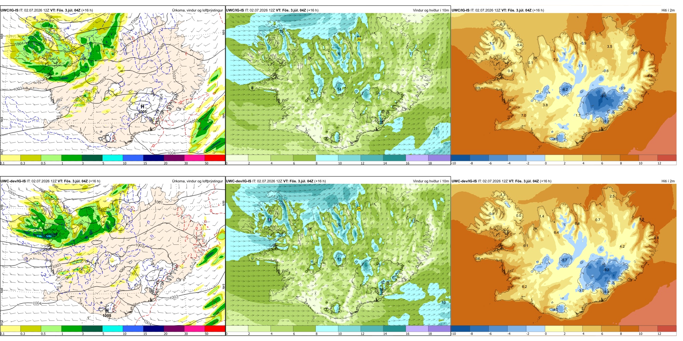Click the 8.9 value on UWC temperature map
683x341 pixels.
650,76
